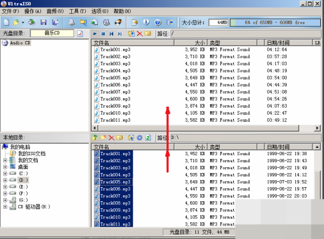324x239 pixels.
Task: Open the 文件(F) menu
Action: click(x=10, y=11)
